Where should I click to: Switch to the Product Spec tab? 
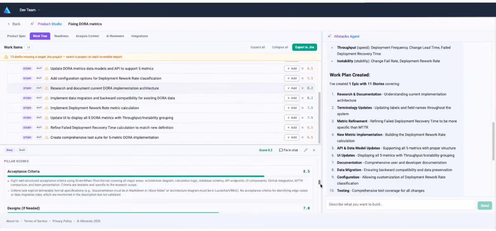[x=16, y=36]
